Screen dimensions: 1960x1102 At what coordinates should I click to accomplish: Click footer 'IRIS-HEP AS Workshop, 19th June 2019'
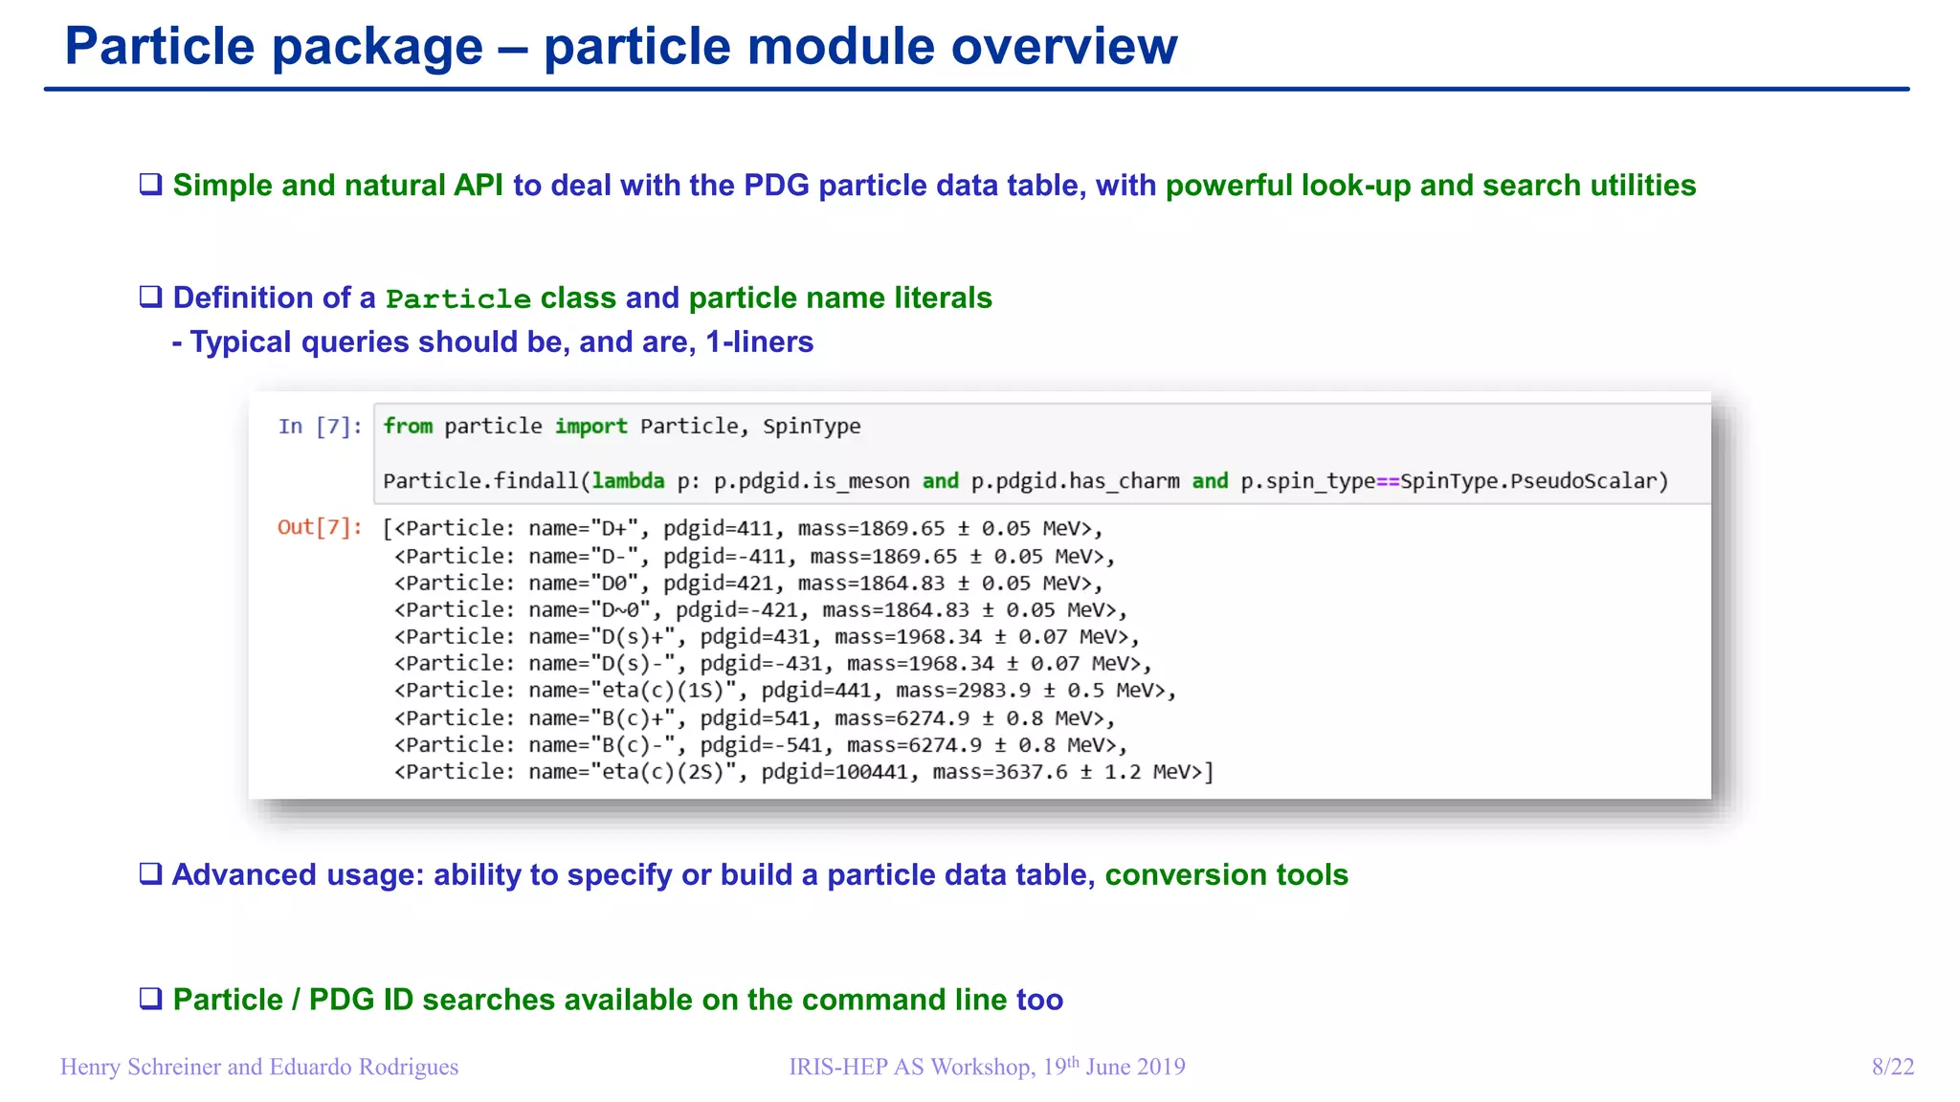point(987,1067)
